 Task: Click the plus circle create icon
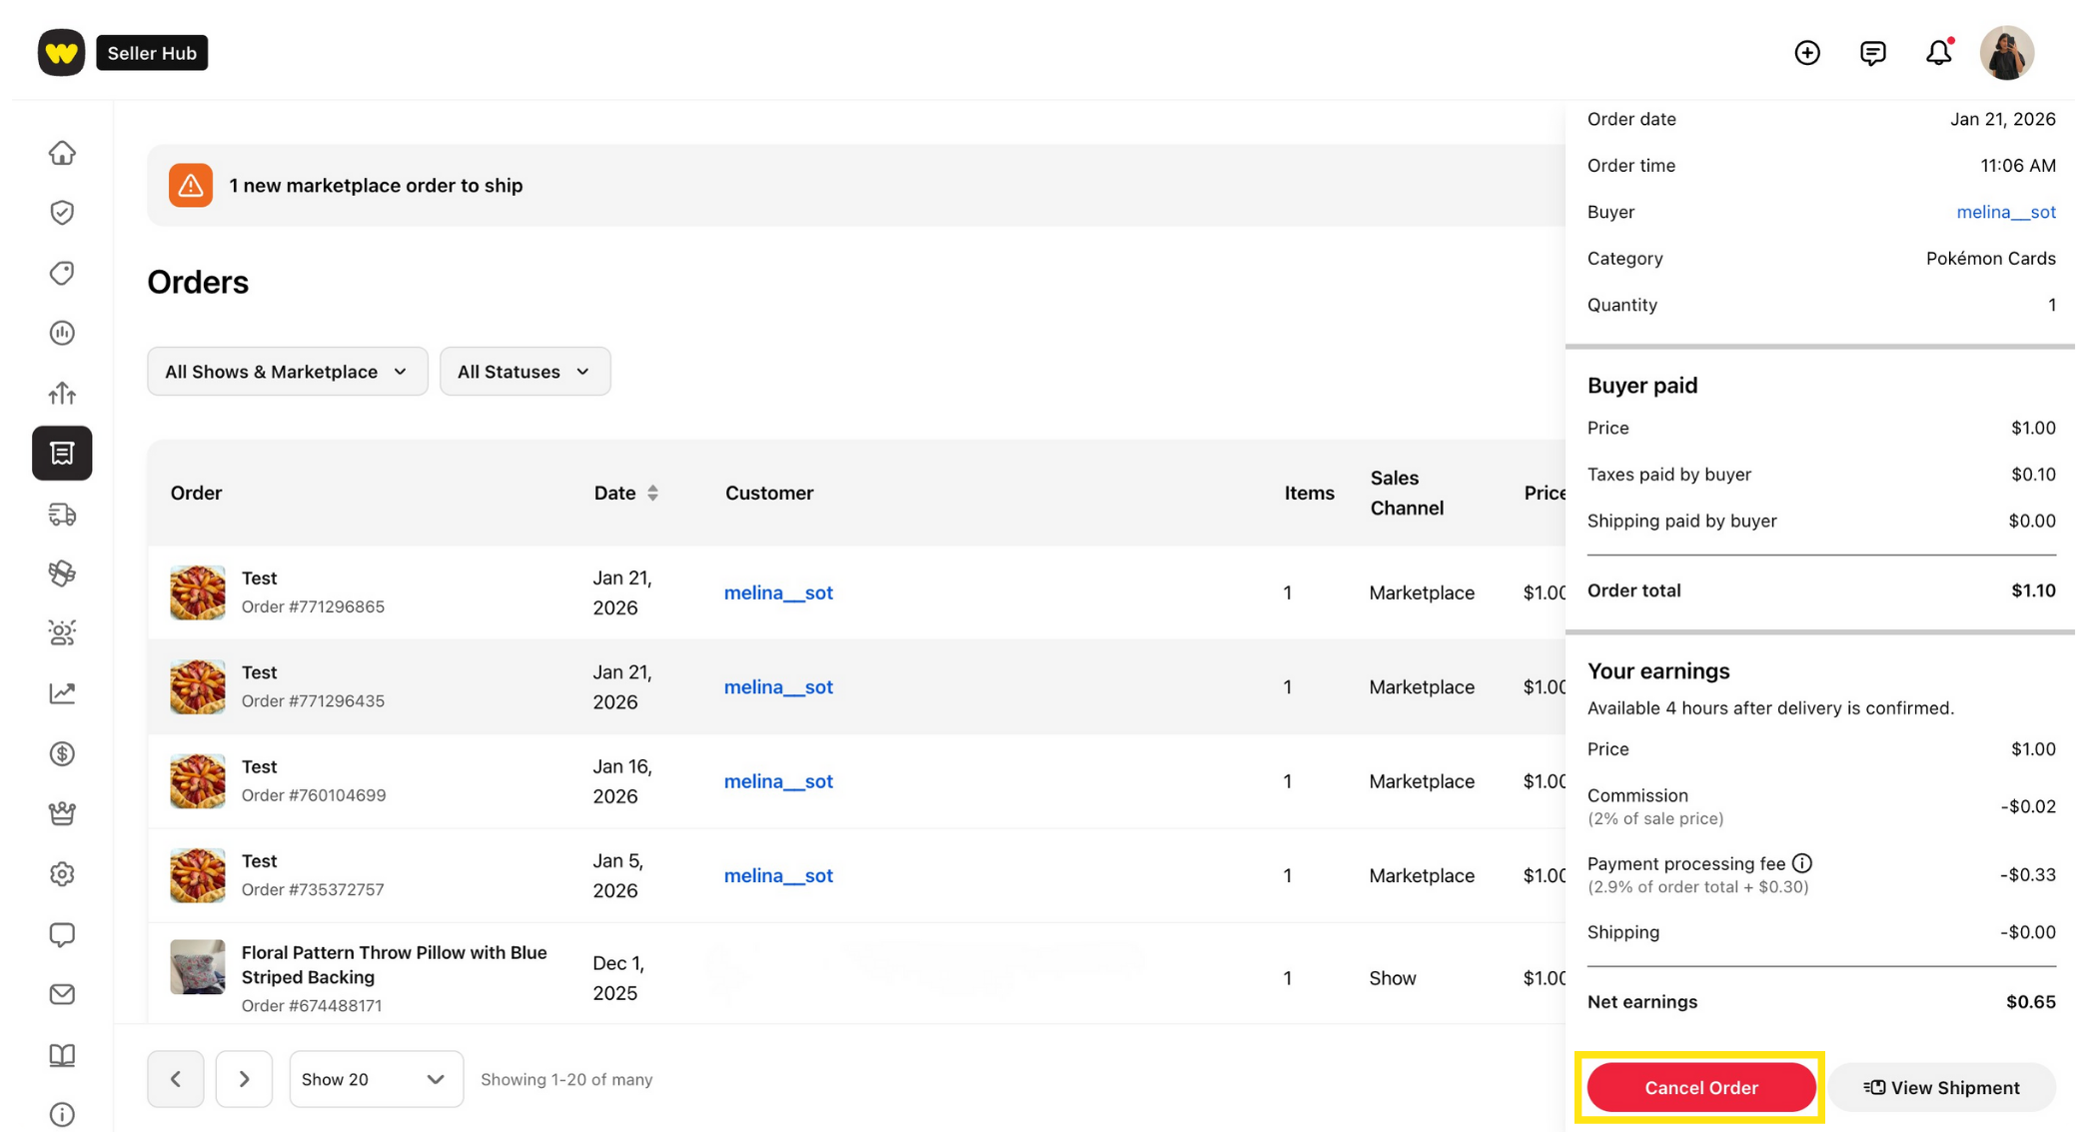coord(1806,53)
